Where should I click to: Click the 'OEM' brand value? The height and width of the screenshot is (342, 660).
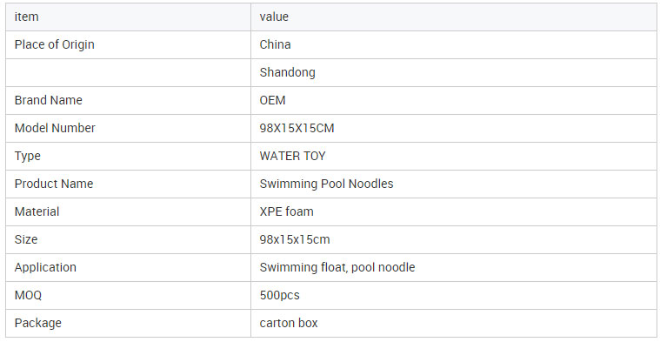click(x=272, y=100)
